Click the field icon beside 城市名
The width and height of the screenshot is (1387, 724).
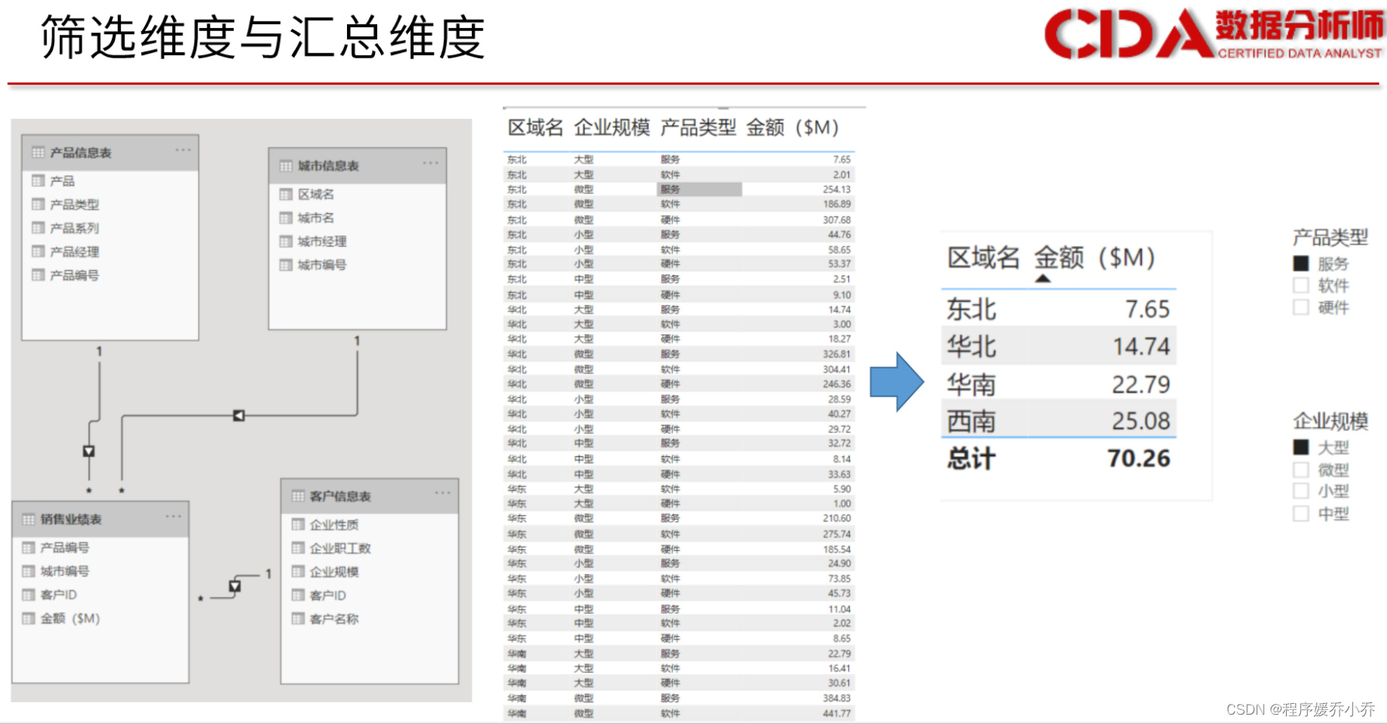click(286, 218)
